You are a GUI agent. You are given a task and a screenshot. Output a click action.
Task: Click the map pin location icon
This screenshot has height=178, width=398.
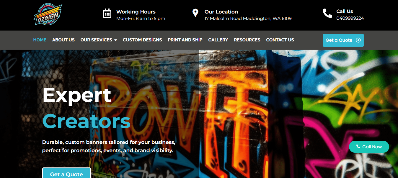(195, 13)
